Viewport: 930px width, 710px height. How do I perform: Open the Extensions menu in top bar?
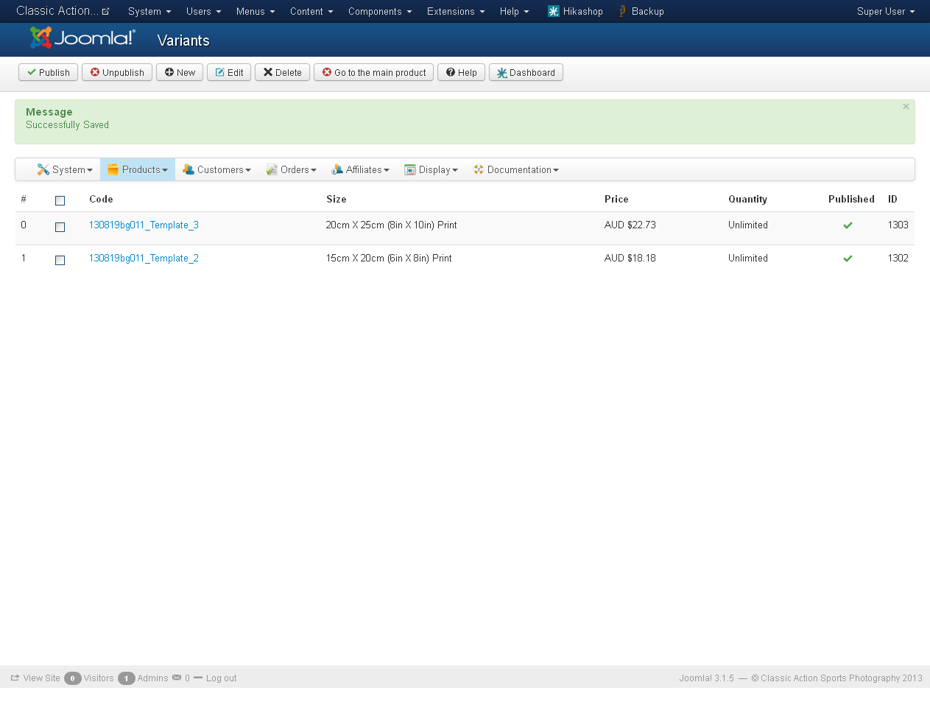click(x=455, y=11)
